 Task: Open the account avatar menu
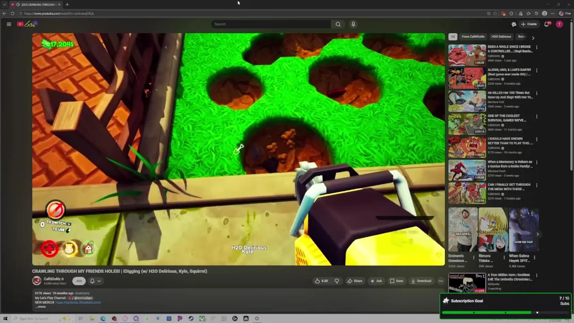[559, 24]
